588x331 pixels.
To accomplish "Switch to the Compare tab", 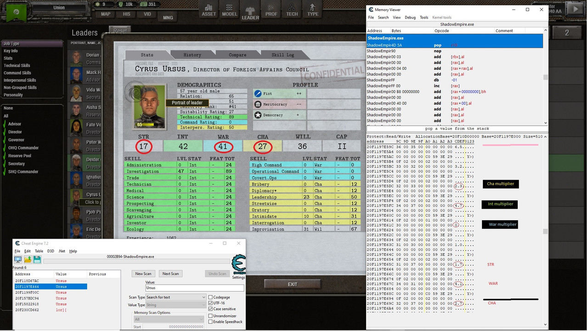I will coord(237,55).
